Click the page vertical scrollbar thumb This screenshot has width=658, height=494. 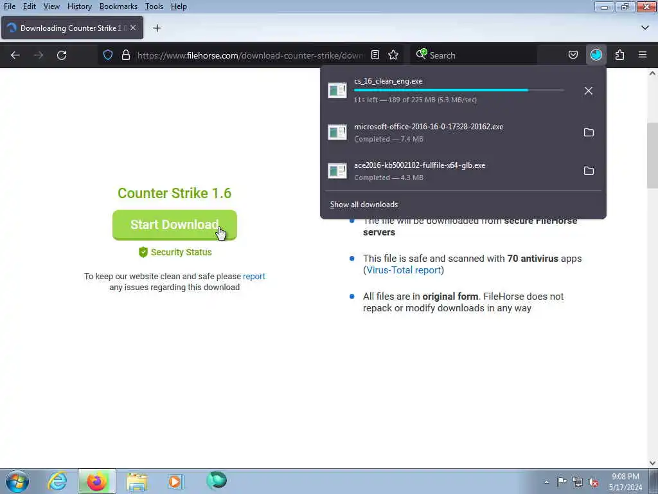[x=652, y=156]
